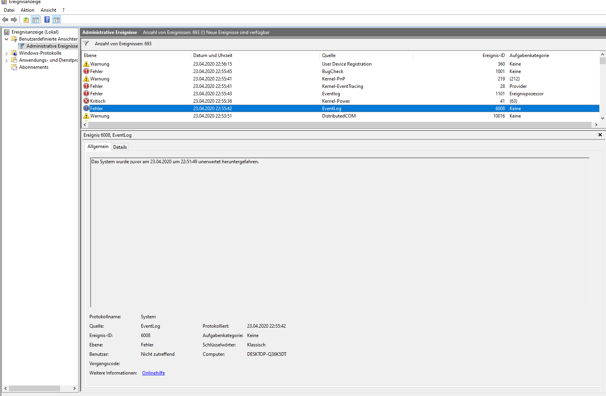Expand the Anwendungs- und Dienstprotokolle node

tap(6, 60)
